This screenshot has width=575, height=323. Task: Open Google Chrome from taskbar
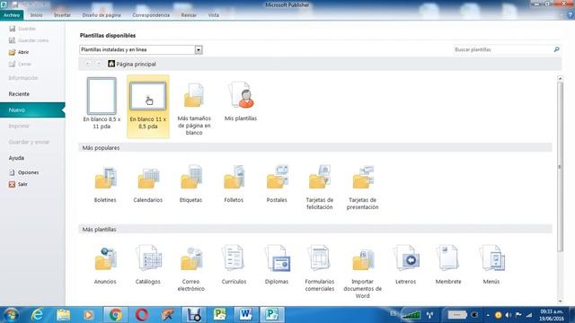click(116, 315)
